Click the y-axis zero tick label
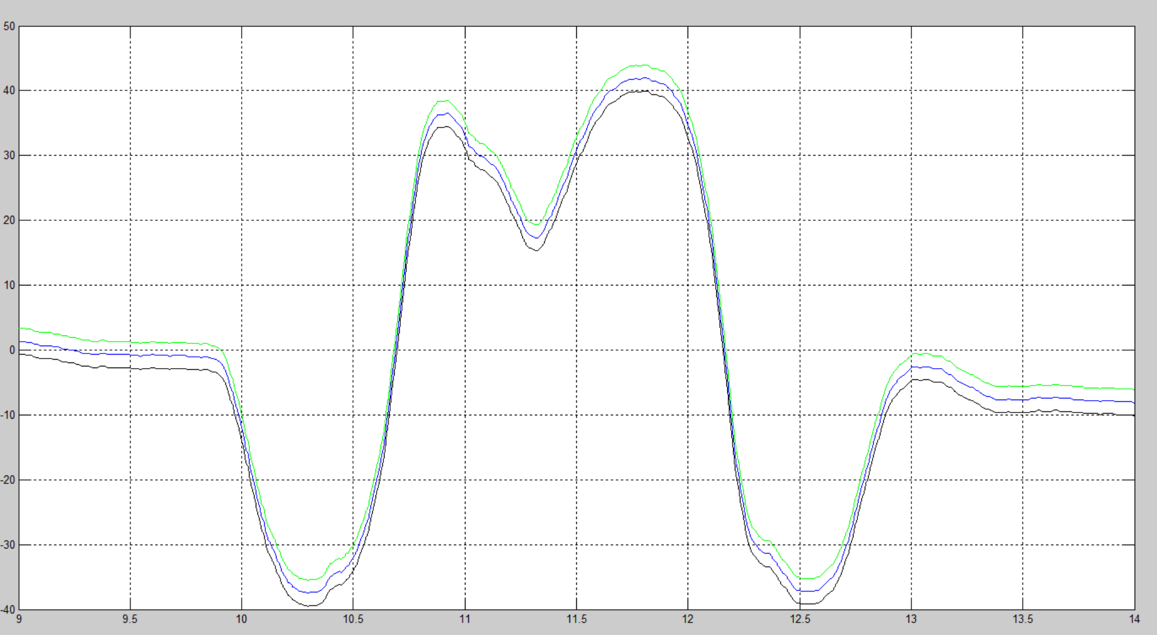This screenshot has width=1157, height=635. (12, 350)
